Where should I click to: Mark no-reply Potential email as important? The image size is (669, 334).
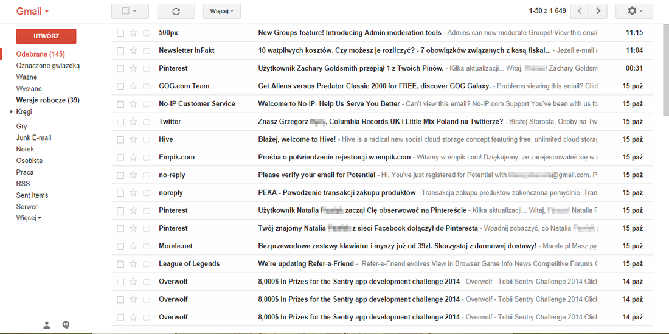(147, 175)
